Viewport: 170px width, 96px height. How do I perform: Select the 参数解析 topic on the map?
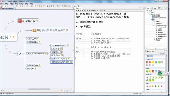(57, 52)
